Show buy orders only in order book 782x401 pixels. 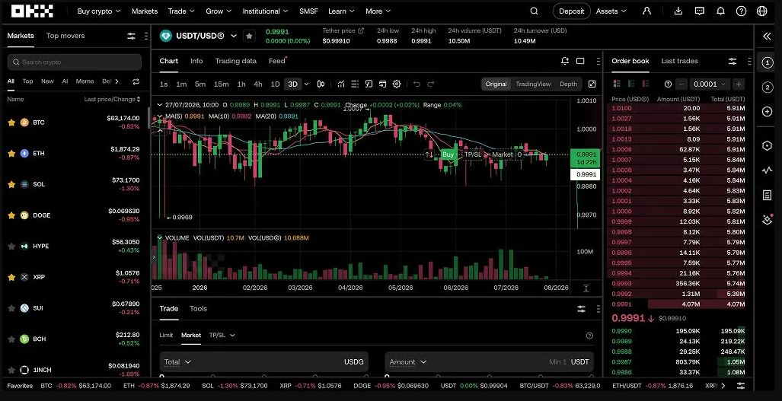tap(631, 84)
